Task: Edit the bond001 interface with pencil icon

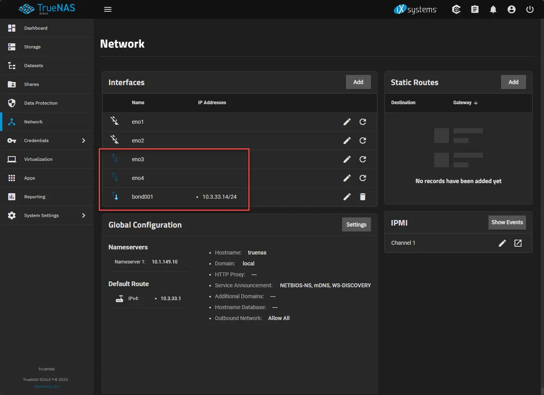Action: tap(347, 197)
